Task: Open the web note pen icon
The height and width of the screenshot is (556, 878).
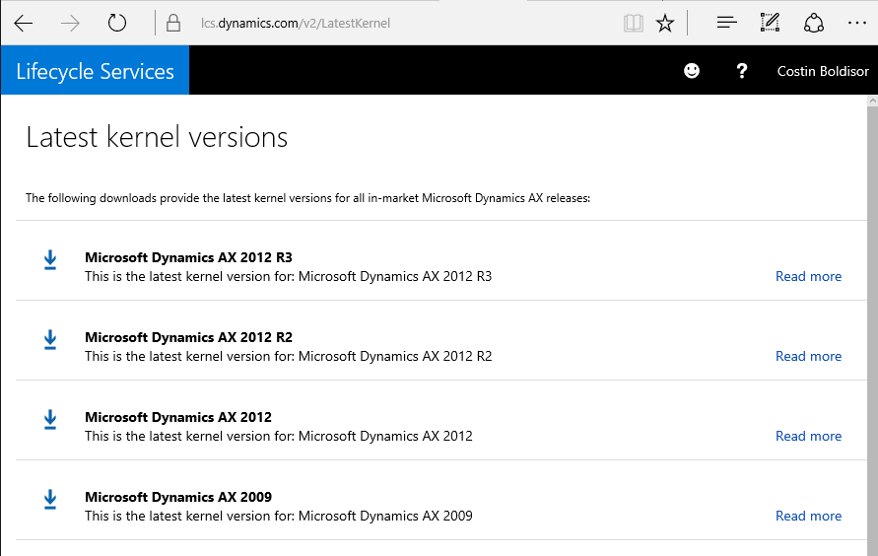Action: (x=770, y=23)
